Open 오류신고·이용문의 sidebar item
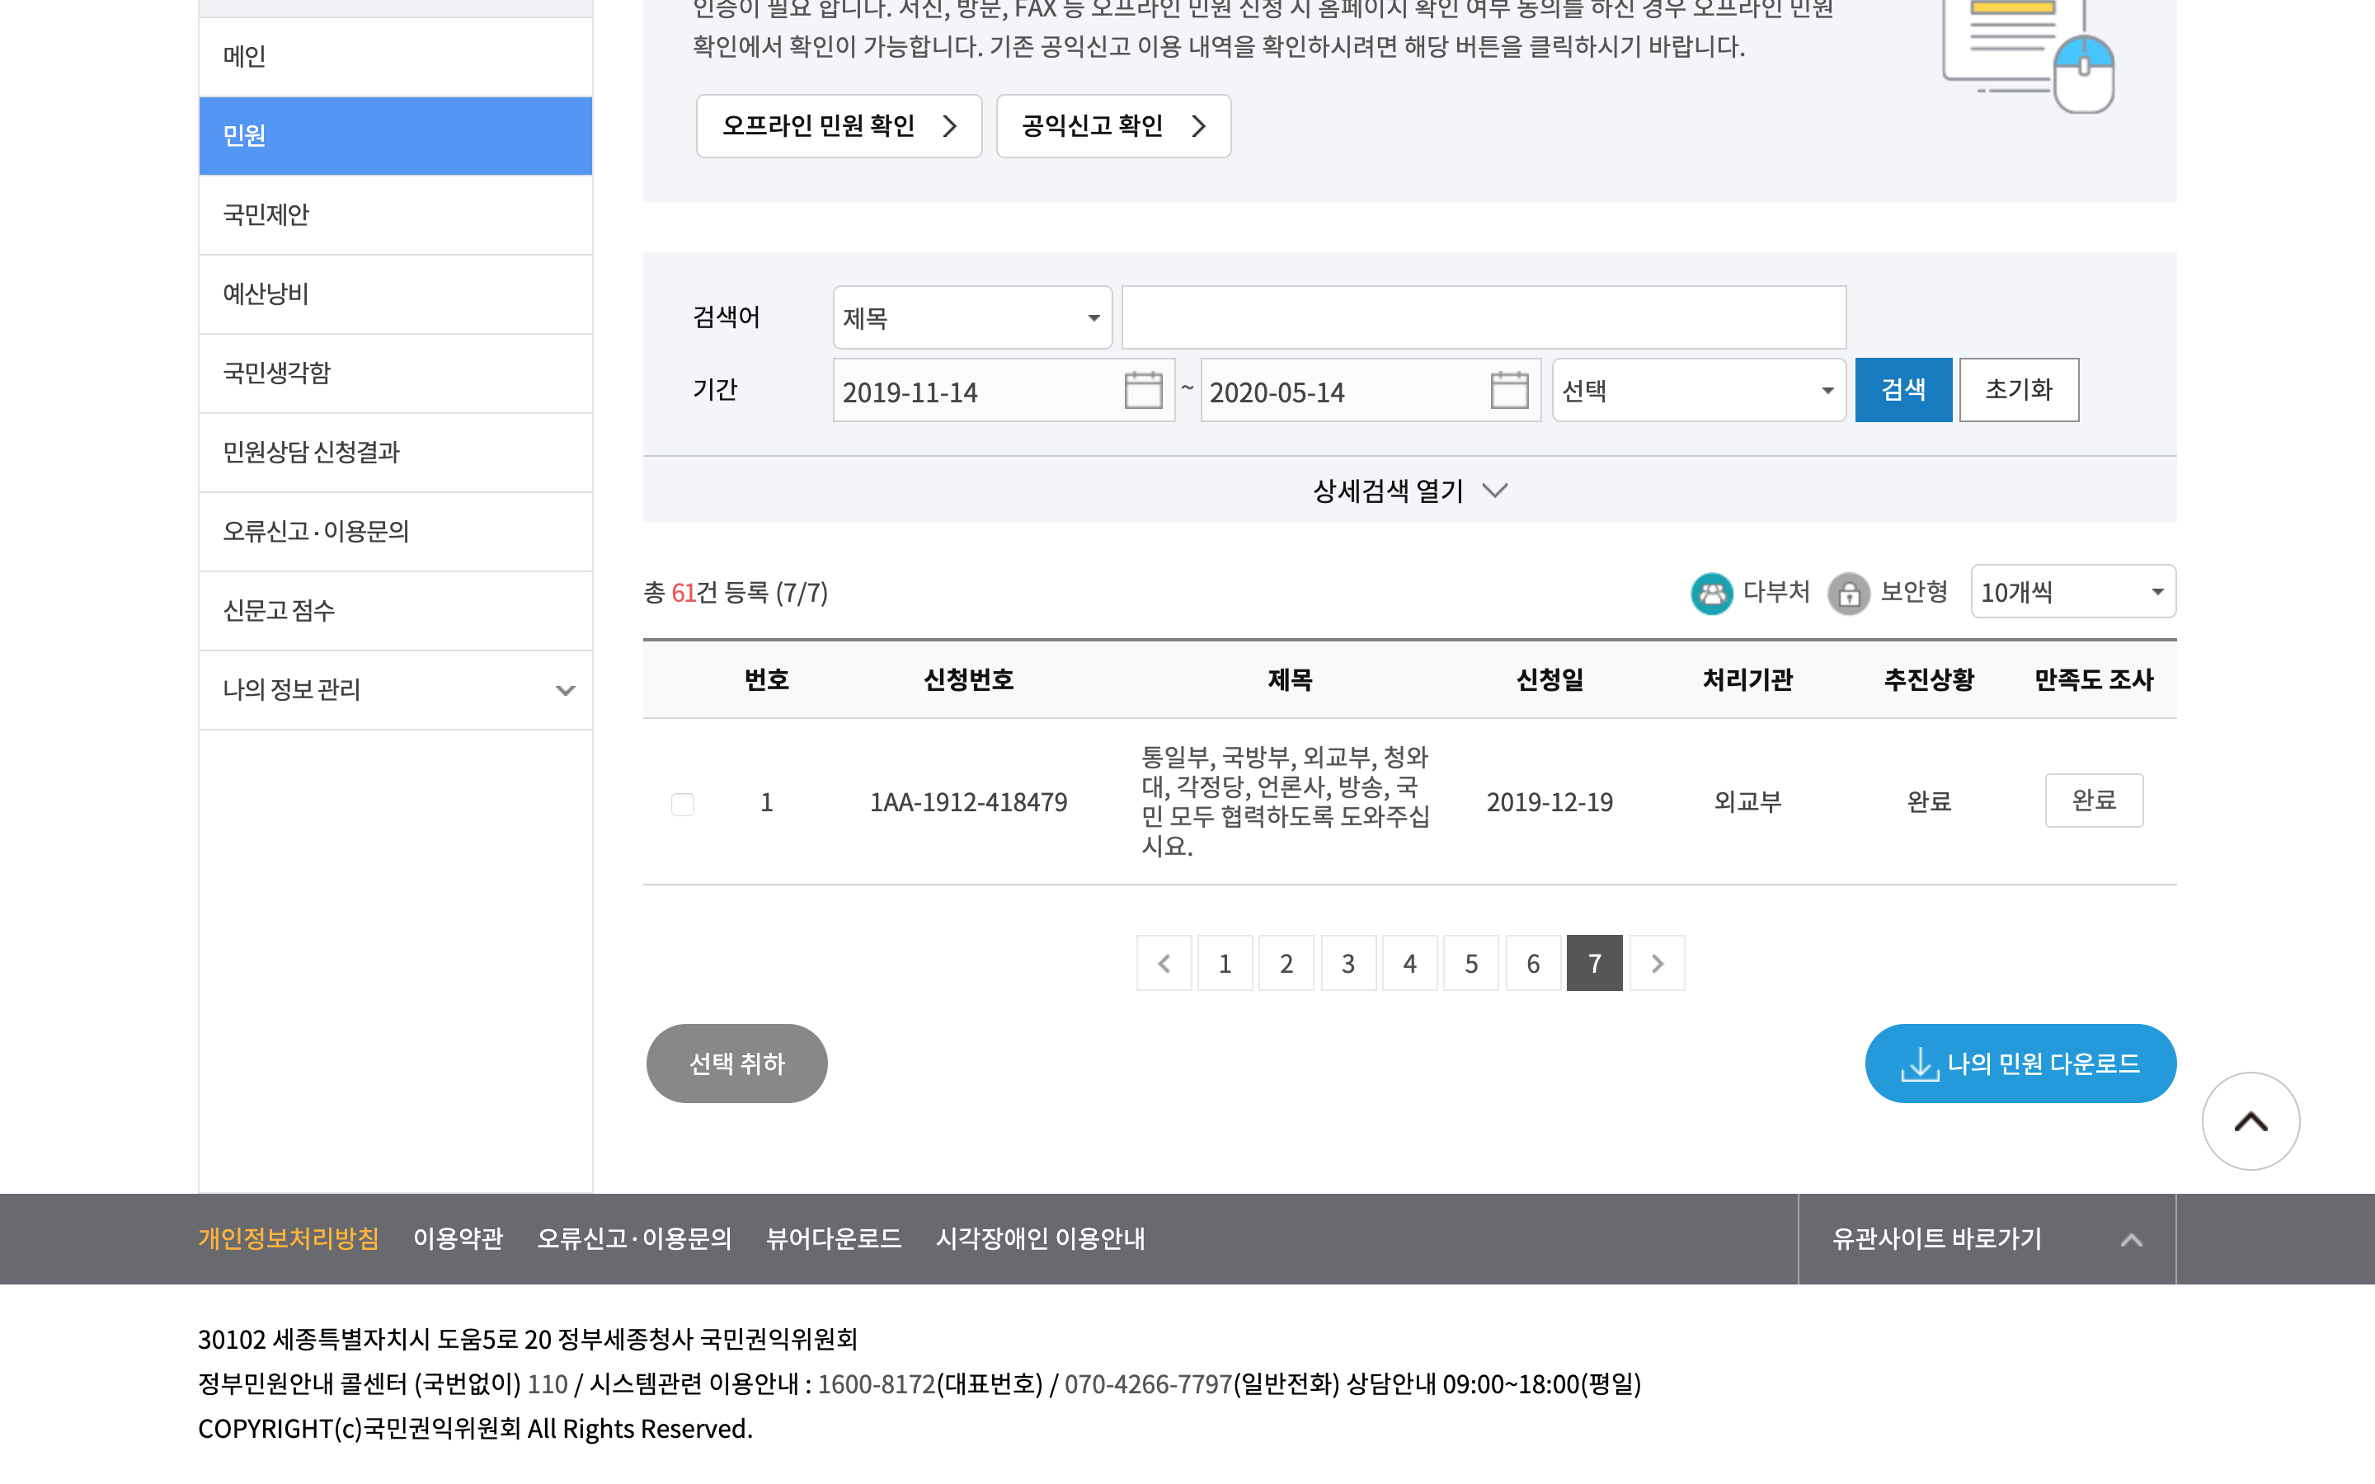 (x=396, y=531)
